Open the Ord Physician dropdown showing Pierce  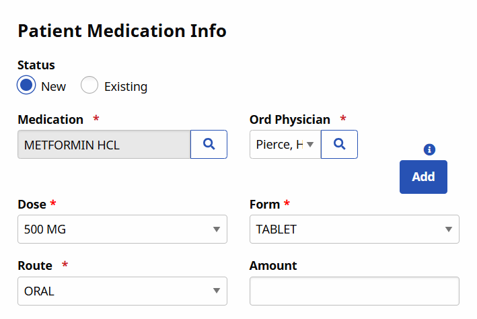pos(285,144)
